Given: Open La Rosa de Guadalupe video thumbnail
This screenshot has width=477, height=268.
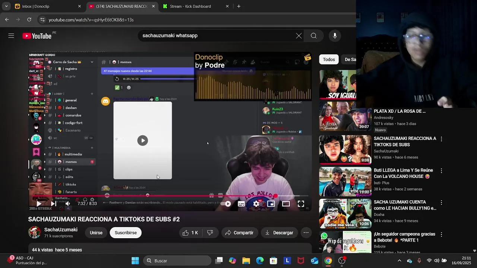Looking at the screenshot, I should coord(345,117).
